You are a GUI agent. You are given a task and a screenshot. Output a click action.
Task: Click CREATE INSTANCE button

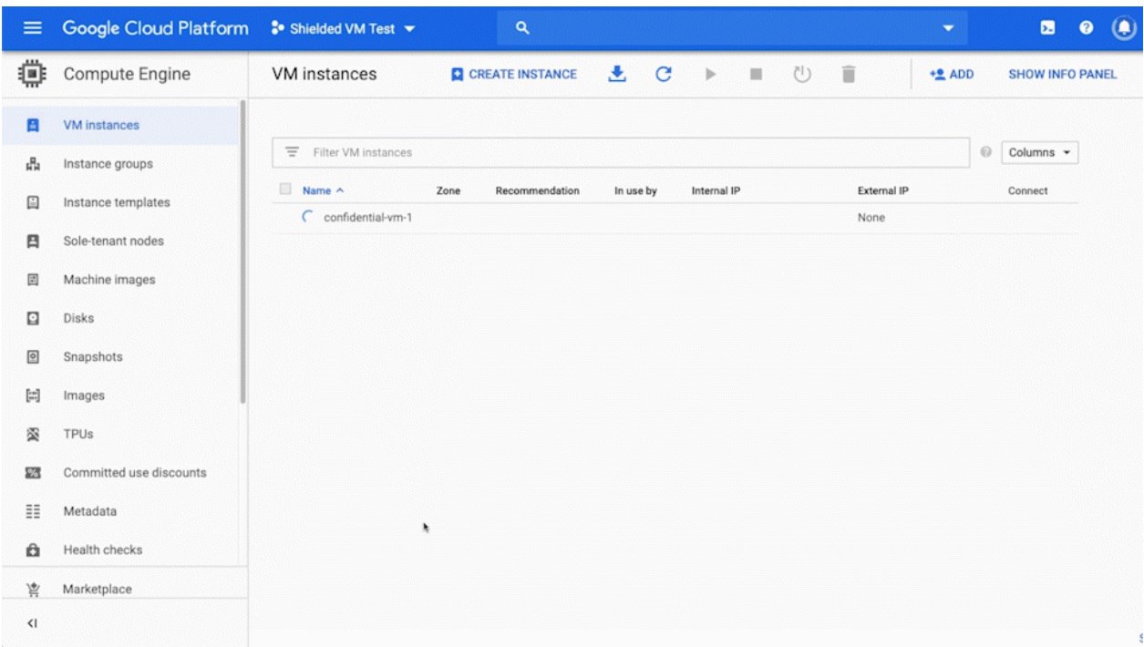(x=515, y=75)
